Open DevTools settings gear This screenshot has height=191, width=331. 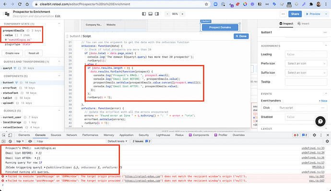coord(314,135)
